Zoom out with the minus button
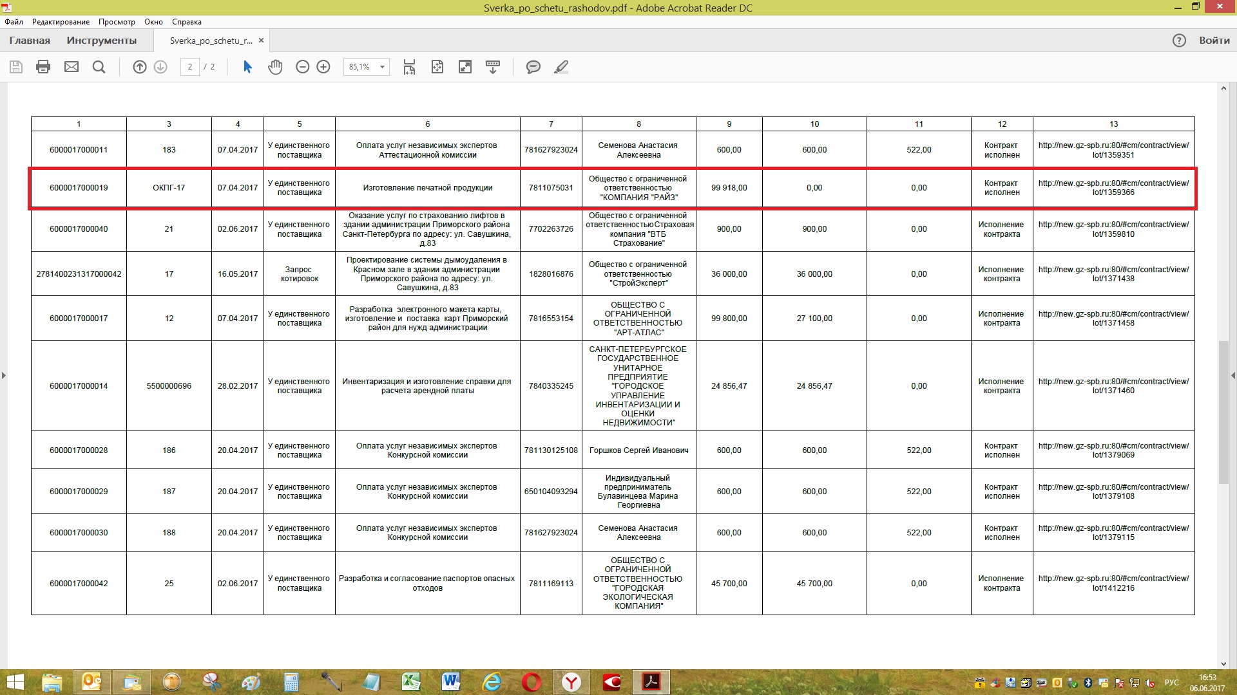 [x=302, y=67]
